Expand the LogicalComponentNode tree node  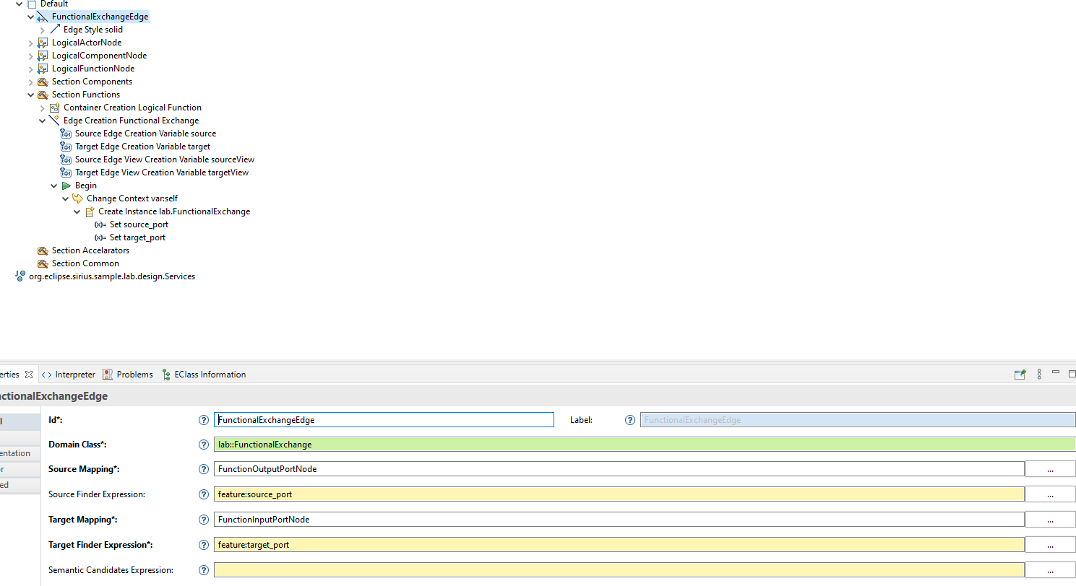pyautogui.click(x=30, y=56)
